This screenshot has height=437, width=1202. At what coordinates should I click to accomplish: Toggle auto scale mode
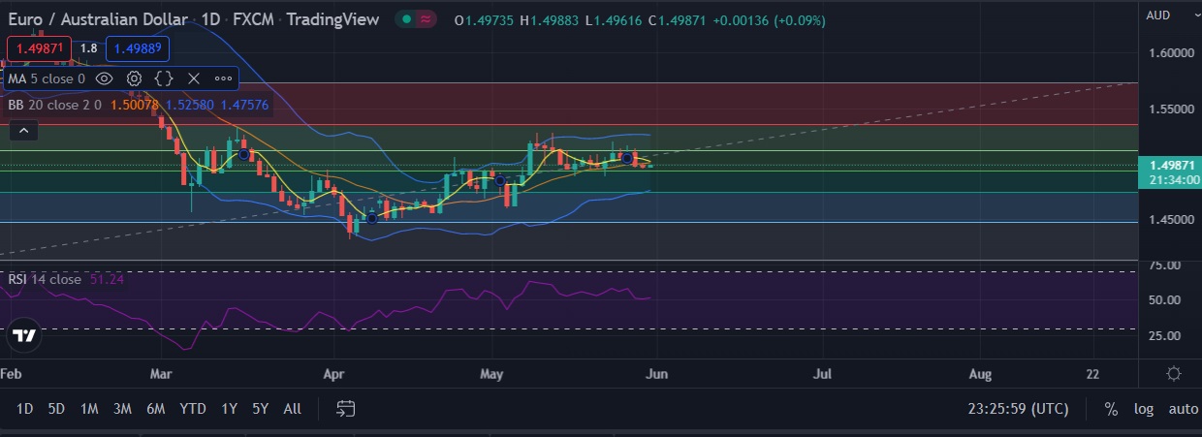pos(1183,409)
